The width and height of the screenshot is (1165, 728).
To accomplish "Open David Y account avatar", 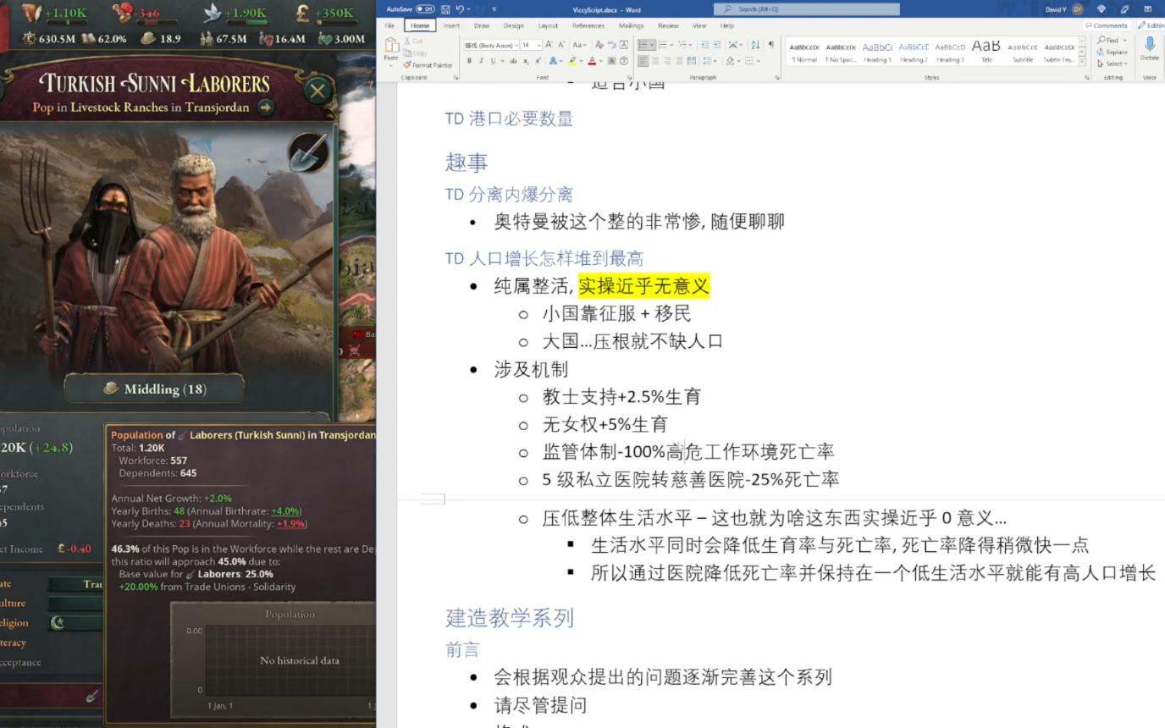I will 1077,9.
